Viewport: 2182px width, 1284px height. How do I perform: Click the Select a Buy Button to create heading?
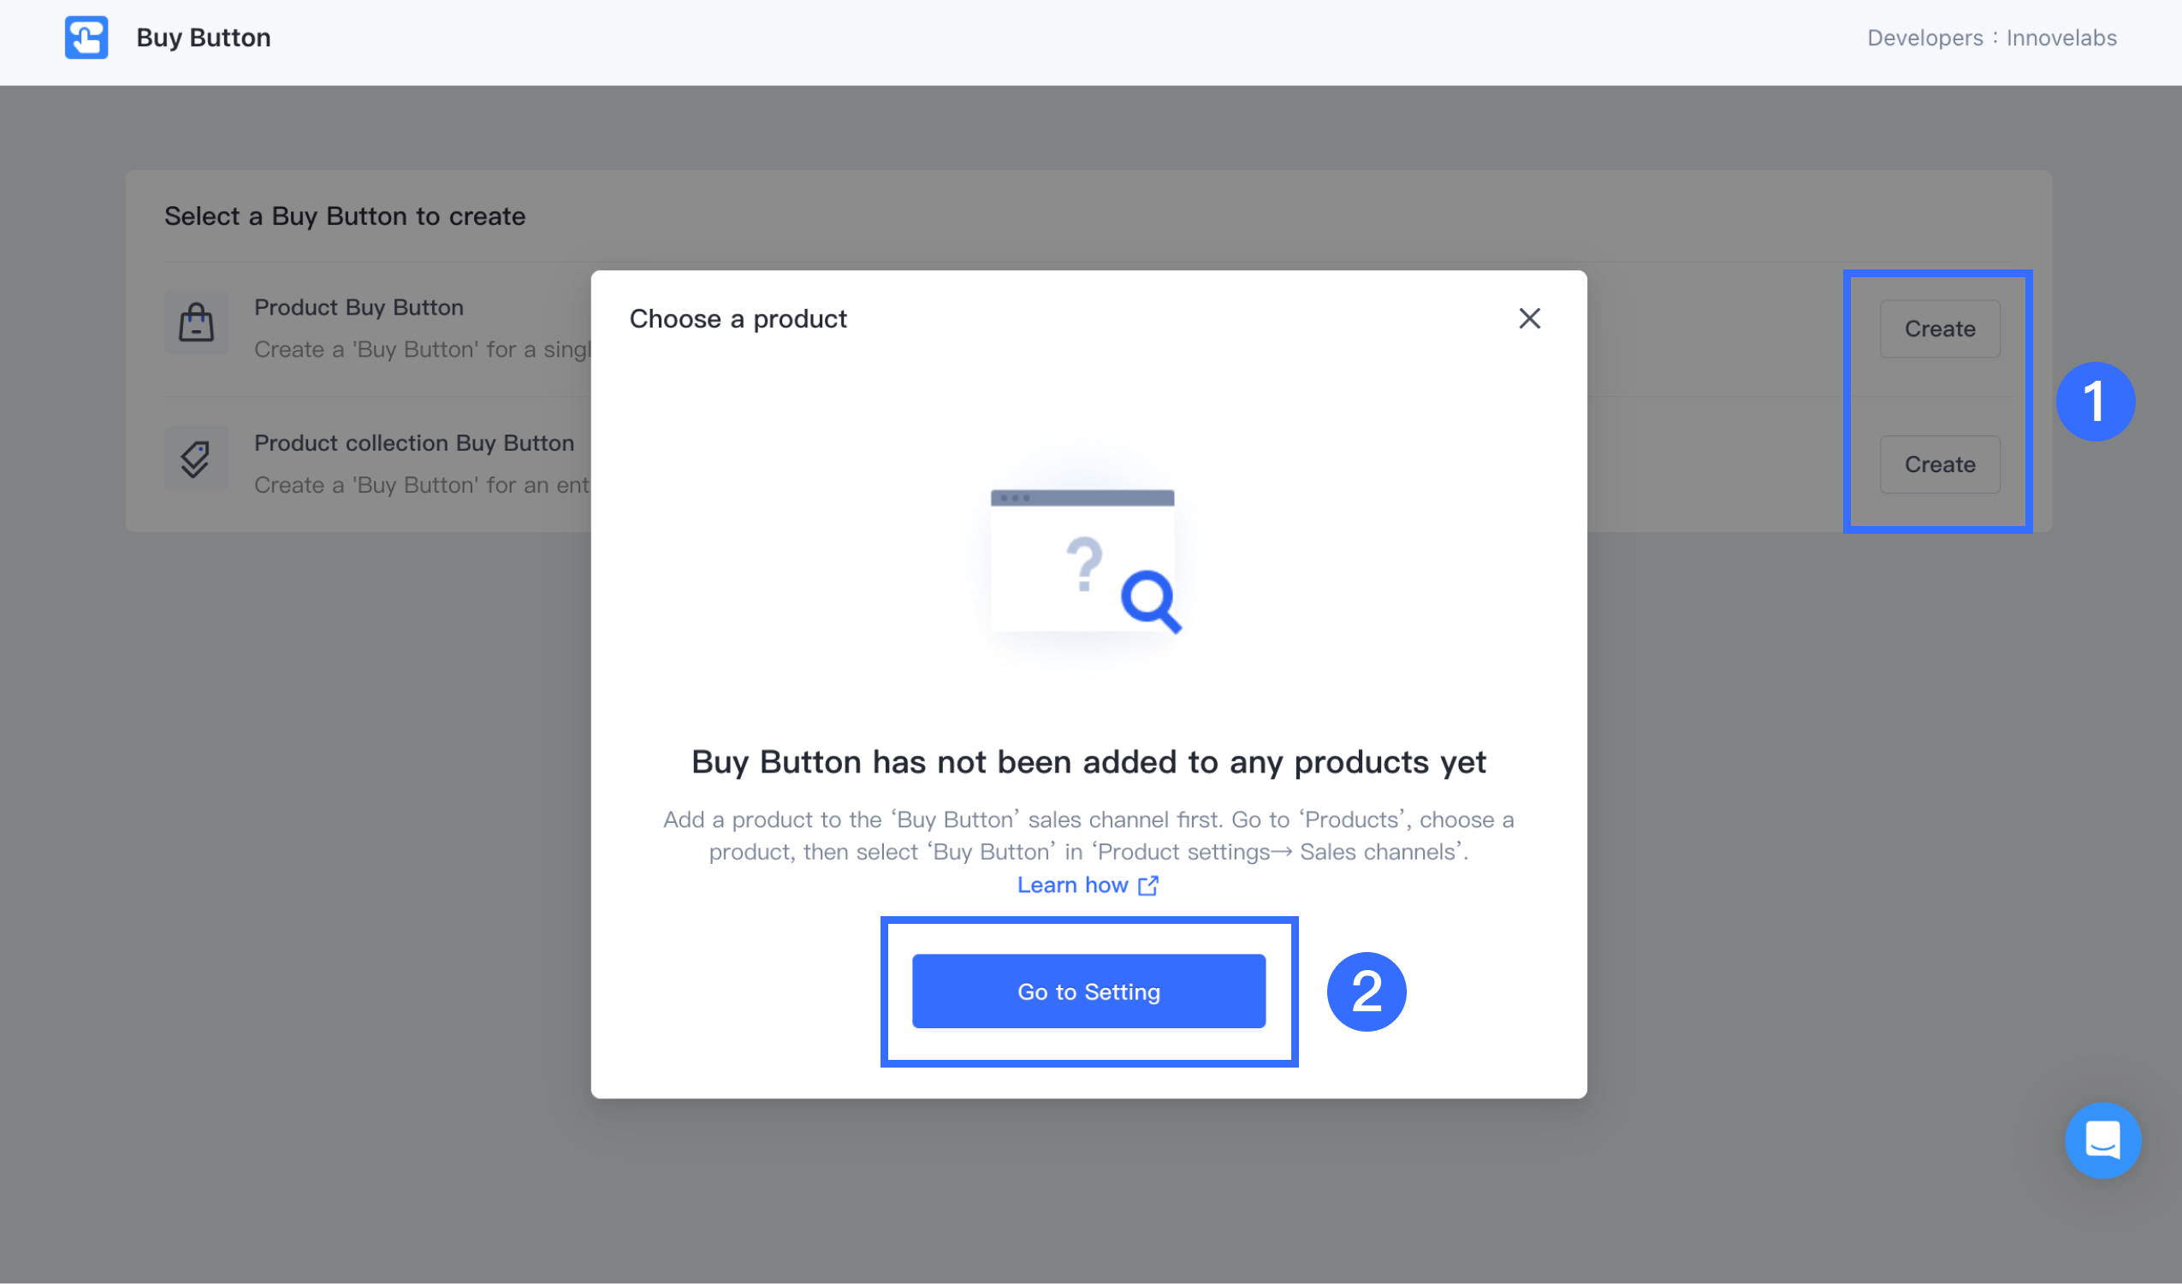click(345, 216)
